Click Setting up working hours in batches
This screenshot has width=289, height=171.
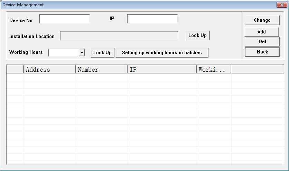[x=162, y=53]
